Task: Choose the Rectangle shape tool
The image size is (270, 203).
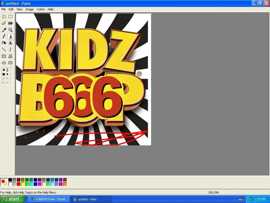Action: 4,56
